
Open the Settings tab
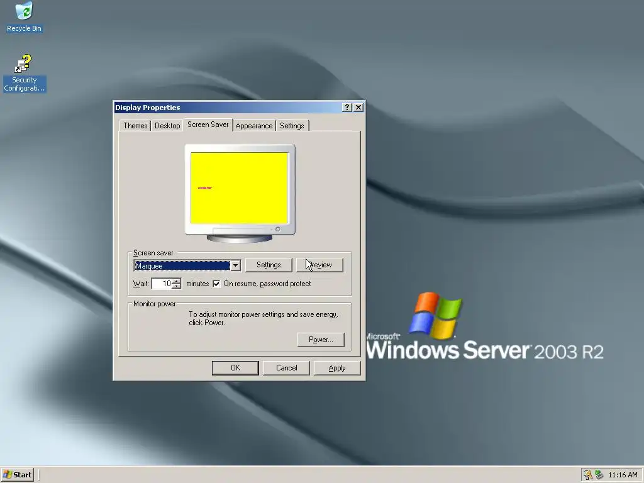(292, 126)
